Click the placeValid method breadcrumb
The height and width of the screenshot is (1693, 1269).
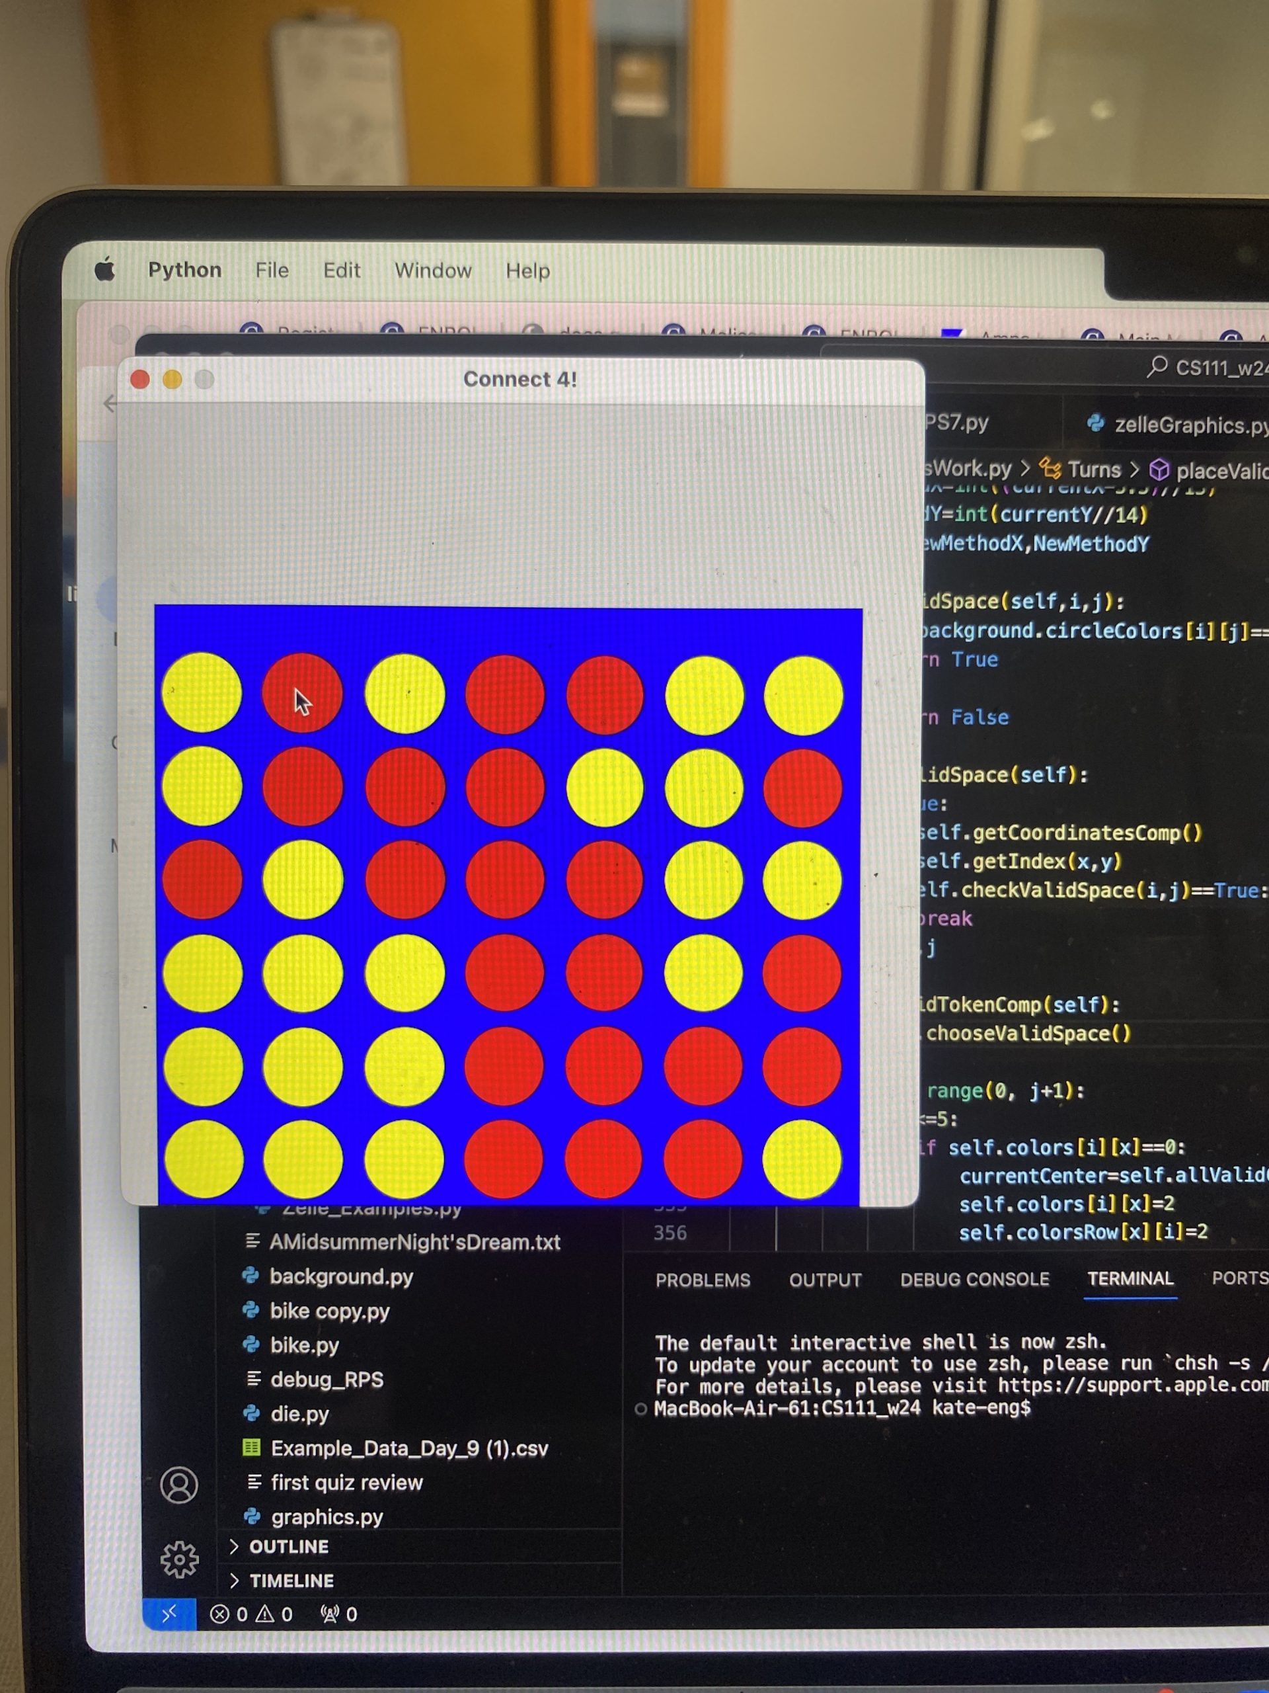1222,471
